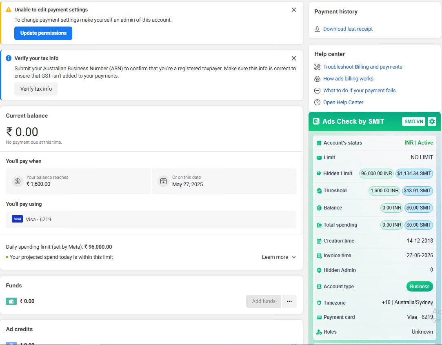Click the Timezone row icon
The height and width of the screenshot is (345, 442).
(x=319, y=303)
